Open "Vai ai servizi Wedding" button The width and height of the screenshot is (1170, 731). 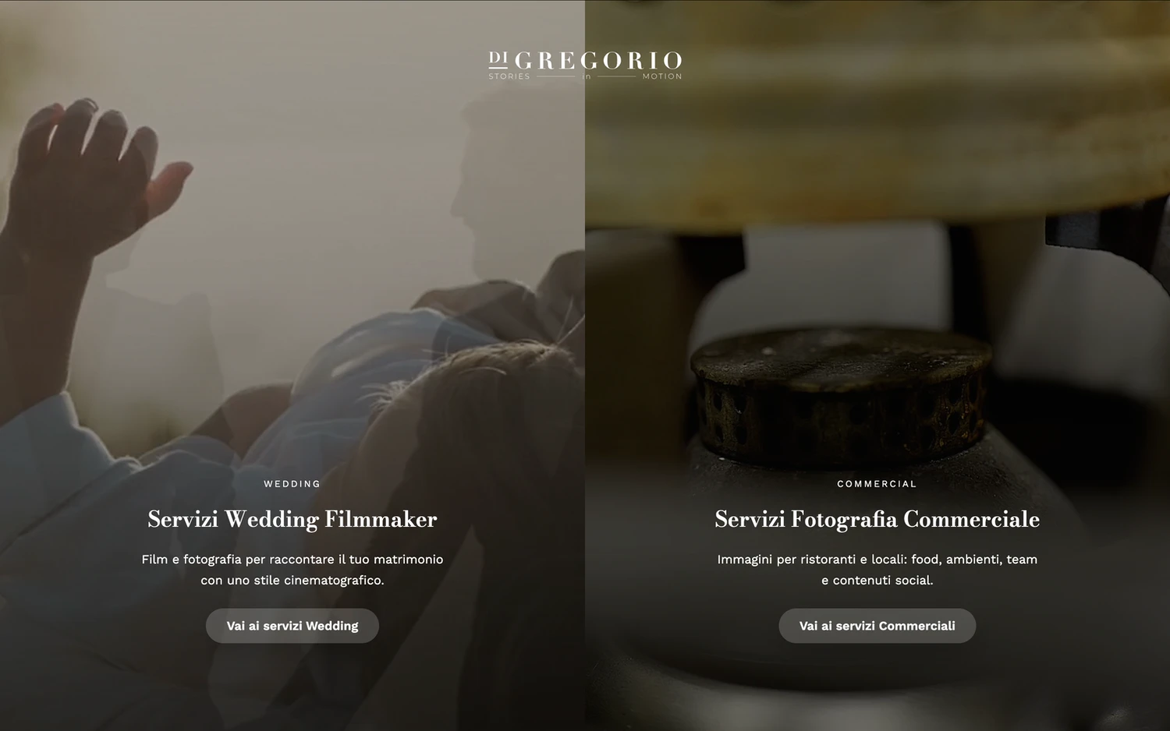point(292,626)
